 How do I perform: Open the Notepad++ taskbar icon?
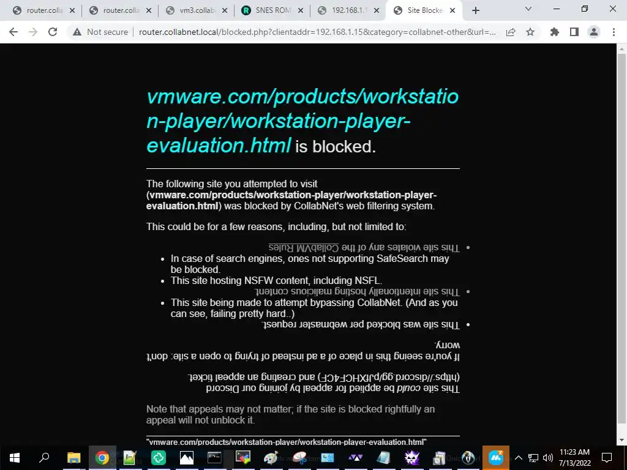130,458
